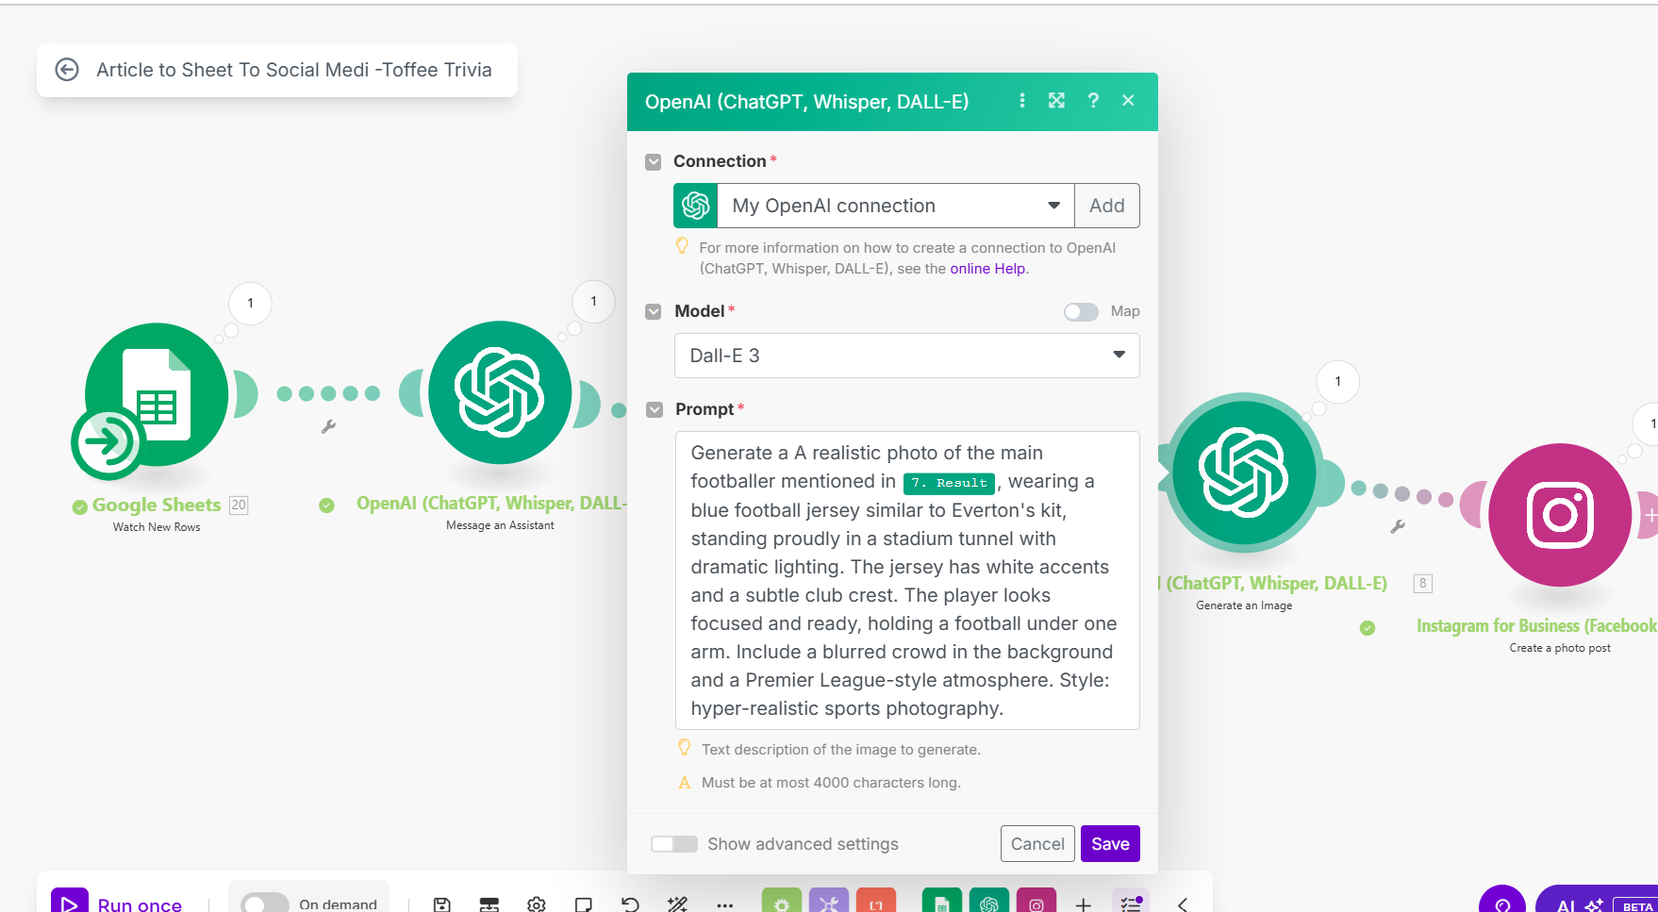
Task: Click the Google Sheets module number 20 badge
Action: tap(239, 505)
